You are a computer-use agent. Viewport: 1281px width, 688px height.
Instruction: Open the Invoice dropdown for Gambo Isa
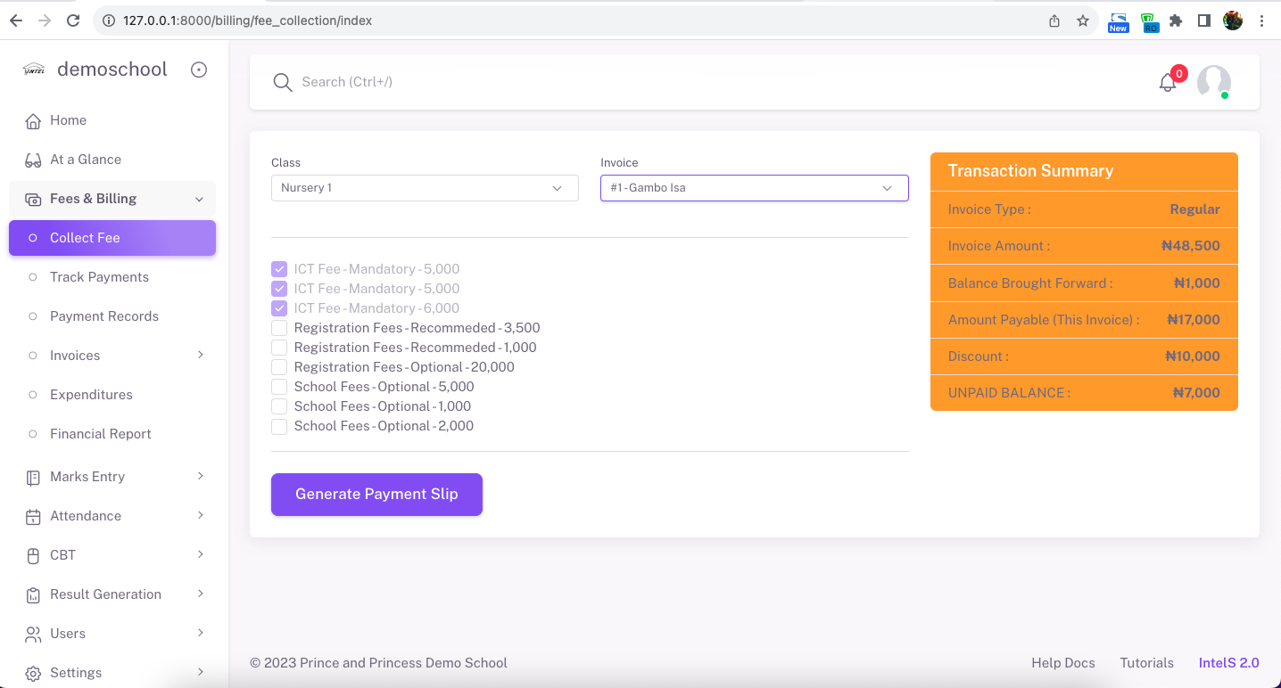pos(754,188)
